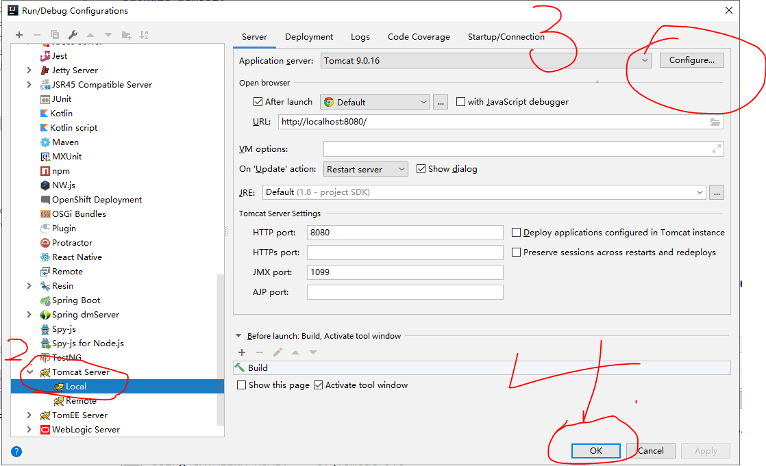This screenshot has height=466, width=766.
Task: Switch to the Deployment tab
Action: [309, 36]
